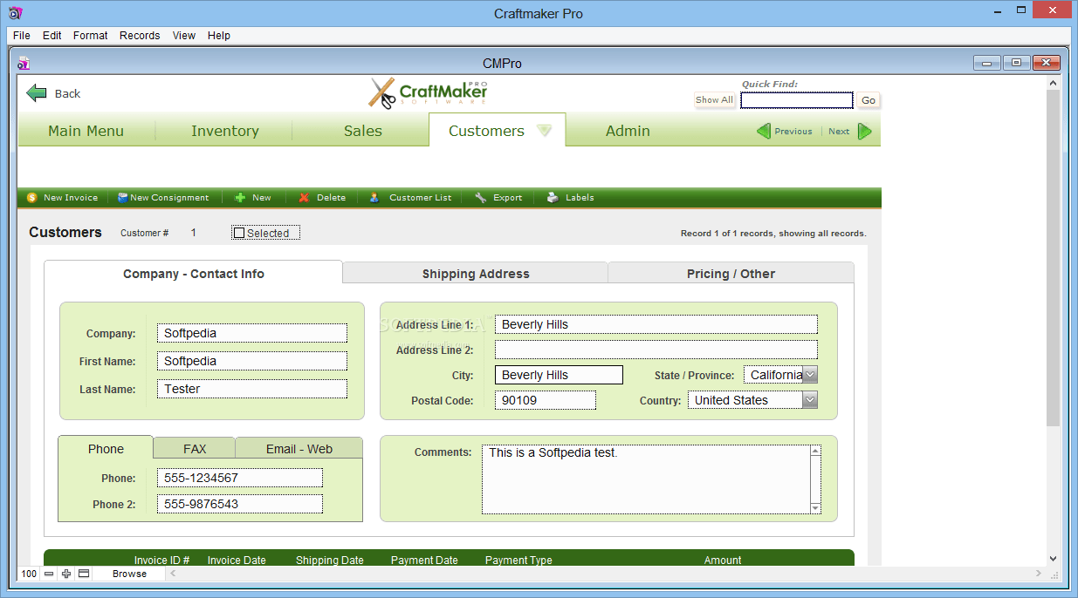Select the Shipping Address tab
Viewport: 1078px width, 598px height.
pos(476,273)
